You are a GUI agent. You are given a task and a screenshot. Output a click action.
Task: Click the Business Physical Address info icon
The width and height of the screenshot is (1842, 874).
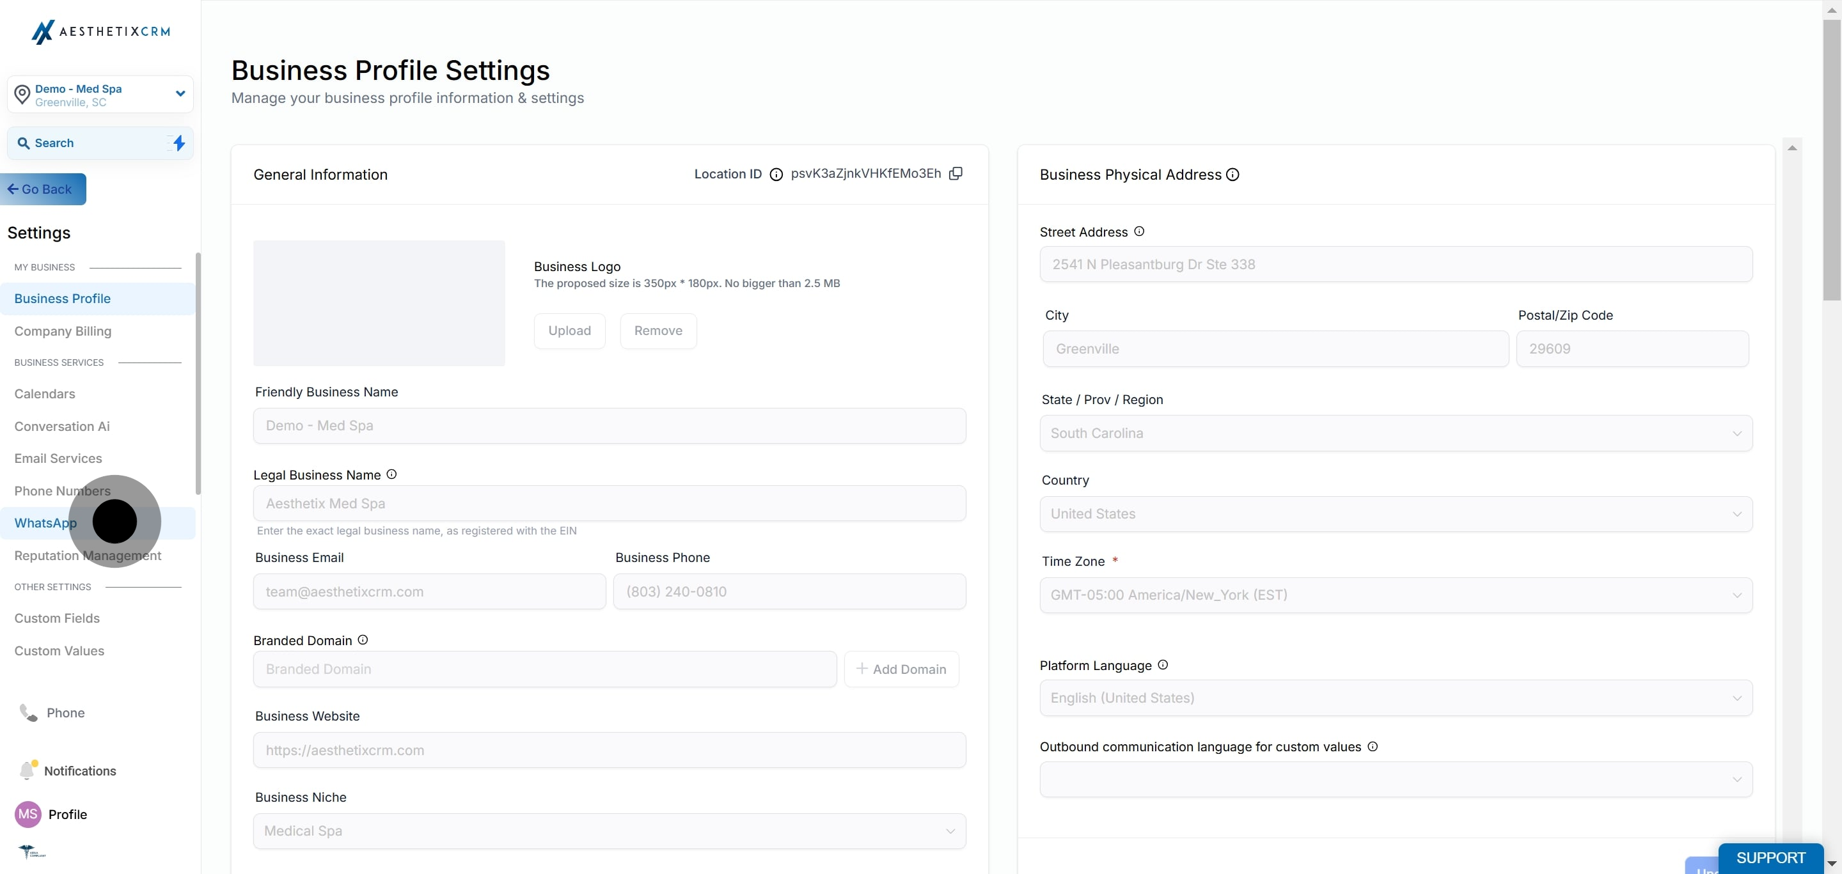1232,175
